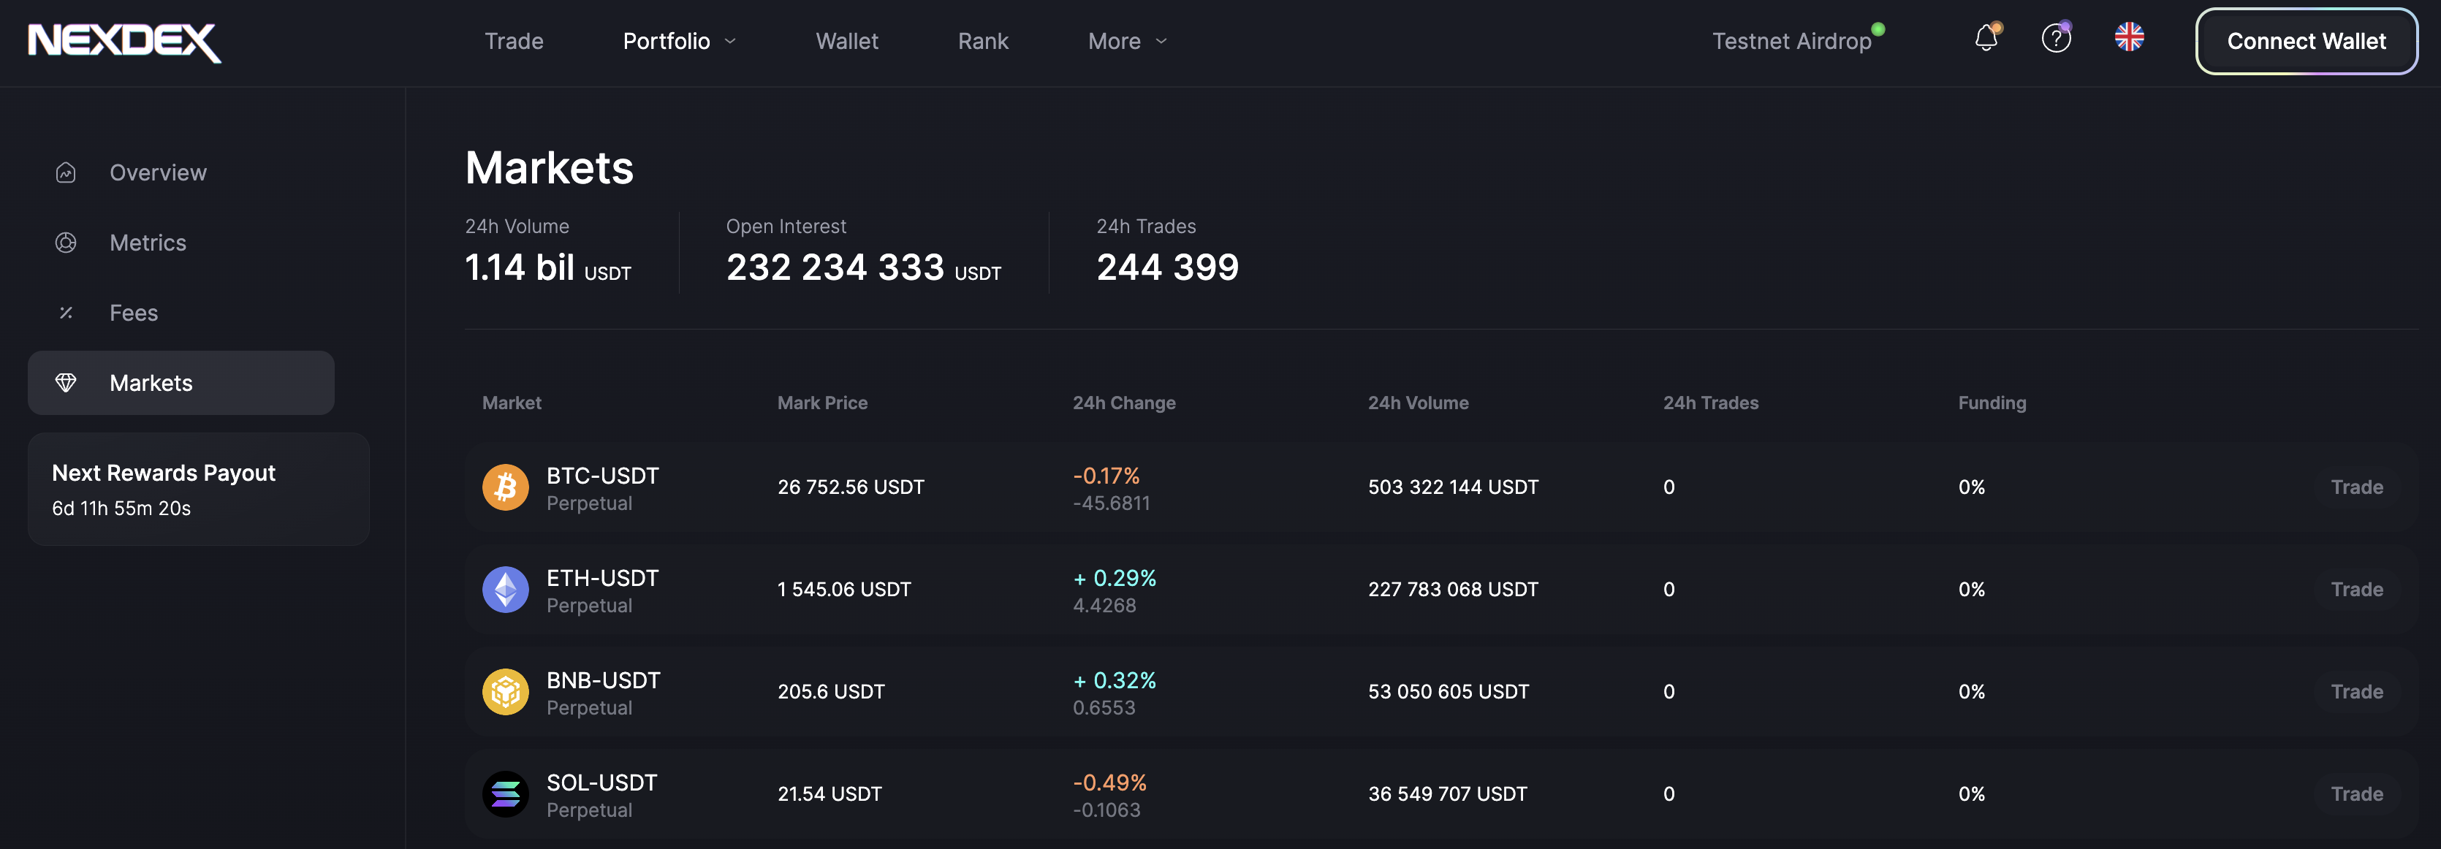Click the Solana coin icon
2441x849 pixels.
[505, 794]
